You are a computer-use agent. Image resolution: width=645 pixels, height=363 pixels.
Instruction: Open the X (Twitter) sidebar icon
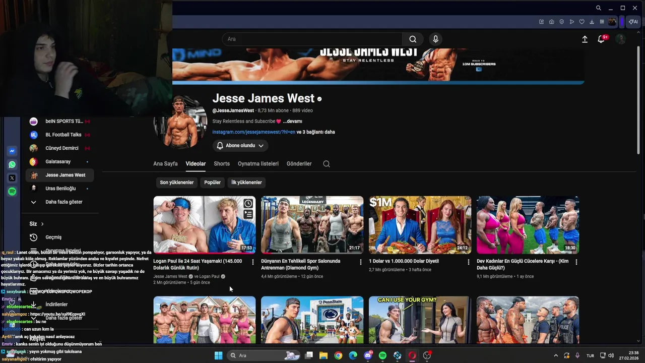tap(12, 178)
